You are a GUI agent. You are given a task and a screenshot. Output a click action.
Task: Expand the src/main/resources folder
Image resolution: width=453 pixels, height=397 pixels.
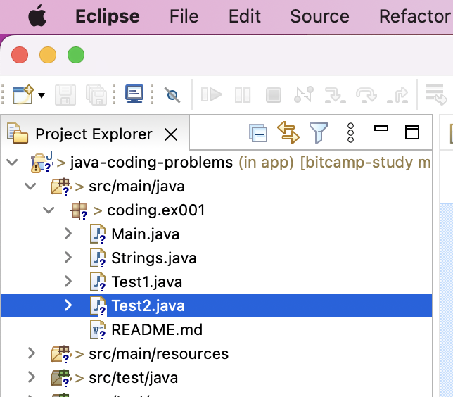tap(31, 353)
